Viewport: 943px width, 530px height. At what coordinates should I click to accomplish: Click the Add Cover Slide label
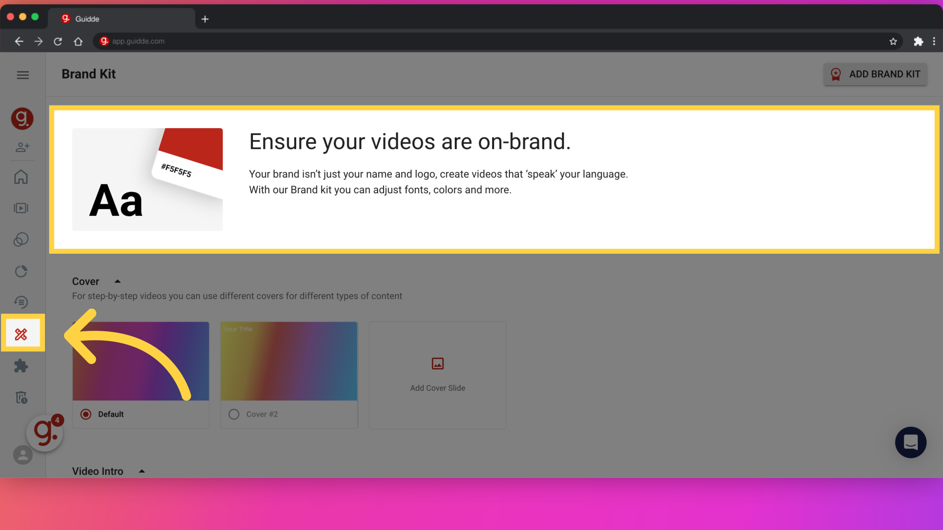[438, 388]
